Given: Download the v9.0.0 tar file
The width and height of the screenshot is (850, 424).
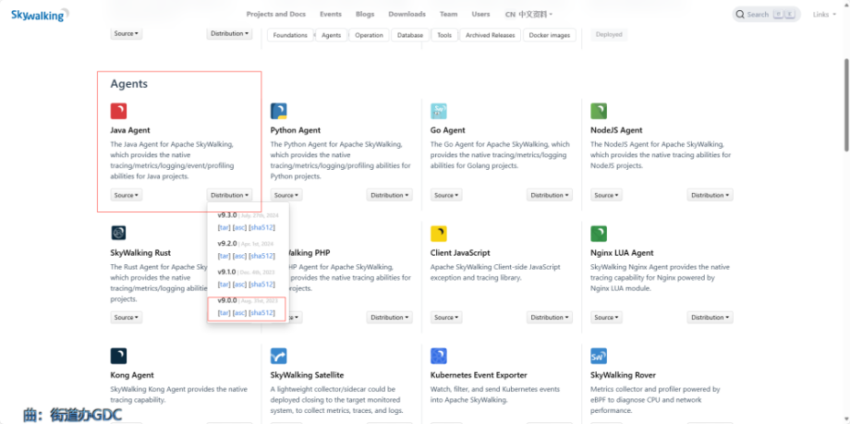Looking at the screenshot, I should pyautogui.click(x=224, y=313).
